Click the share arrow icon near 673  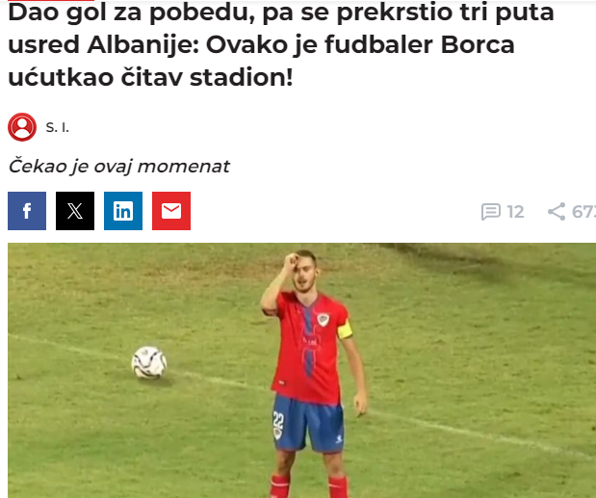click(x=557, y=211)
